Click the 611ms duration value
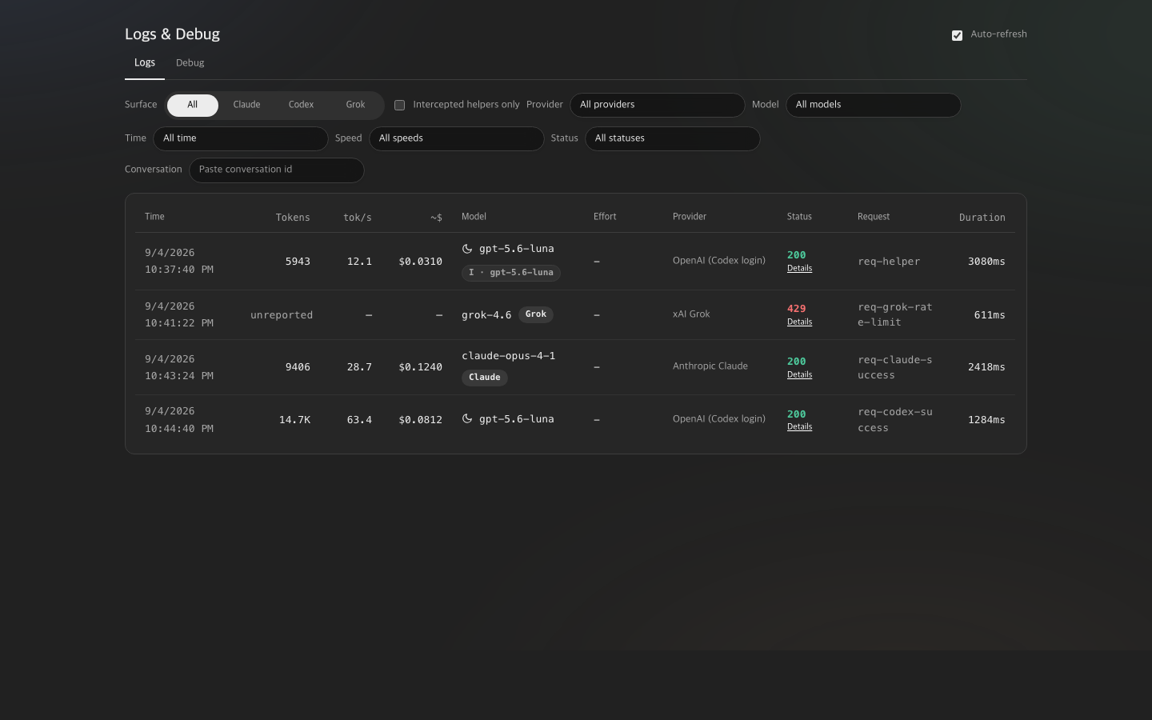The height and width of the screenshot is (720, 1152). click(x=990, y=315)
